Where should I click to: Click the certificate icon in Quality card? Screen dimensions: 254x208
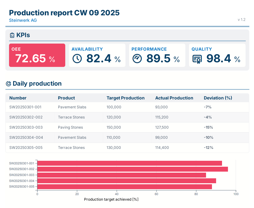click(x=197, y=59)
